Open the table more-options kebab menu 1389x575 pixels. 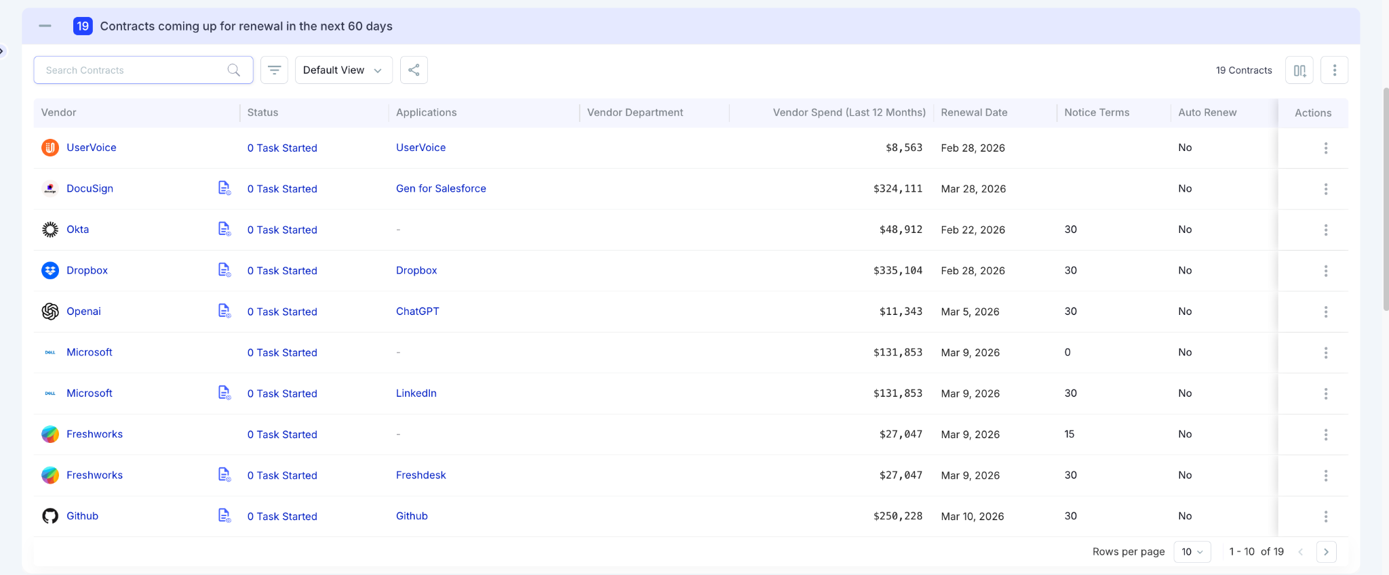(1334, 70)
